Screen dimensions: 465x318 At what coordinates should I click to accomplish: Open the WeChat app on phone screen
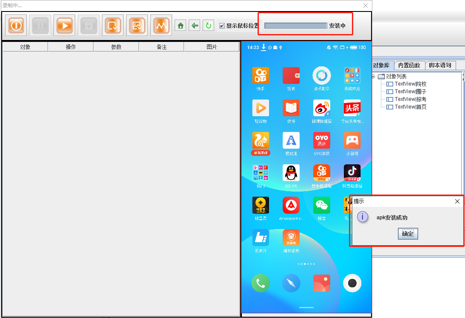pyautogui.click(x=321, y=206)
